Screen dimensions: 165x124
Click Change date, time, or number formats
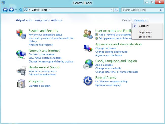click(x=117, y=72)
